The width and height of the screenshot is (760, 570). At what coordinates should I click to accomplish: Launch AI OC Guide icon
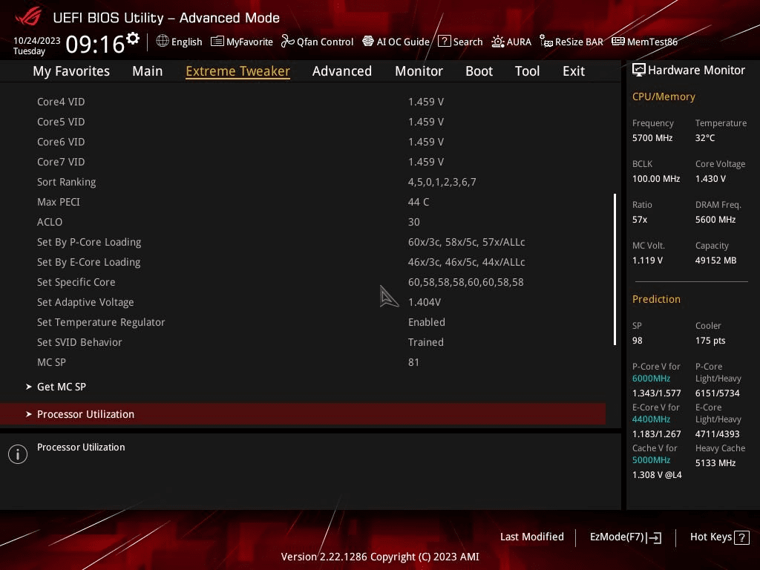[368, 42]
